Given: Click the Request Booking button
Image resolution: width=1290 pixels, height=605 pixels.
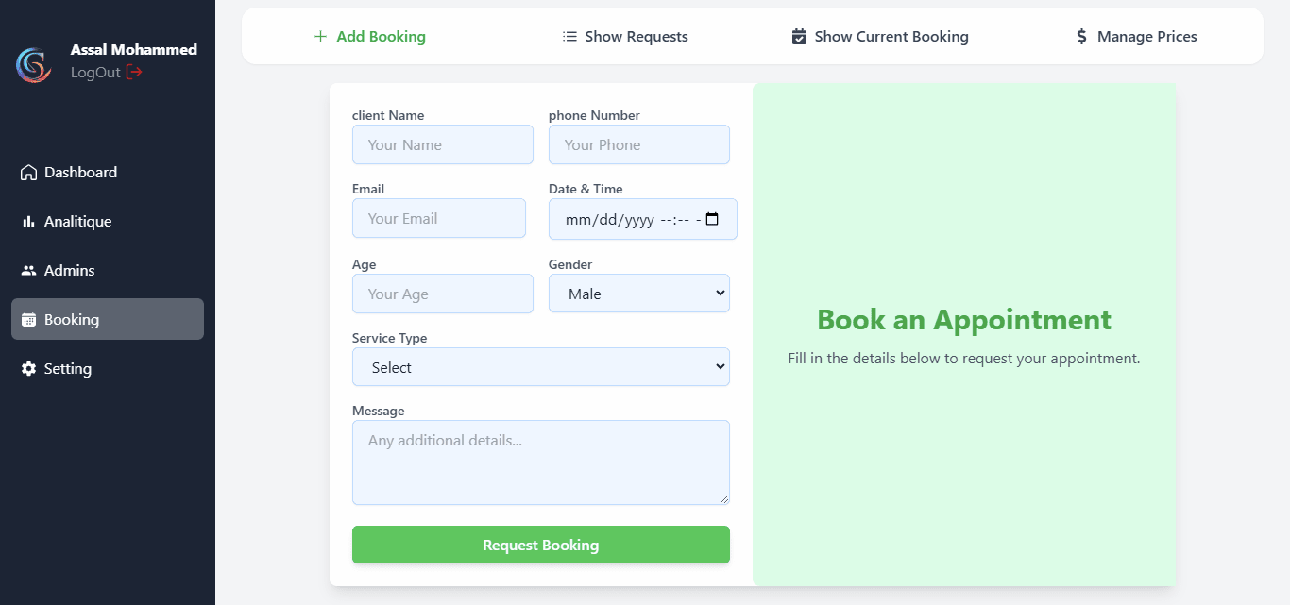Looking at the screenshot, I should [x=541, y=545].
